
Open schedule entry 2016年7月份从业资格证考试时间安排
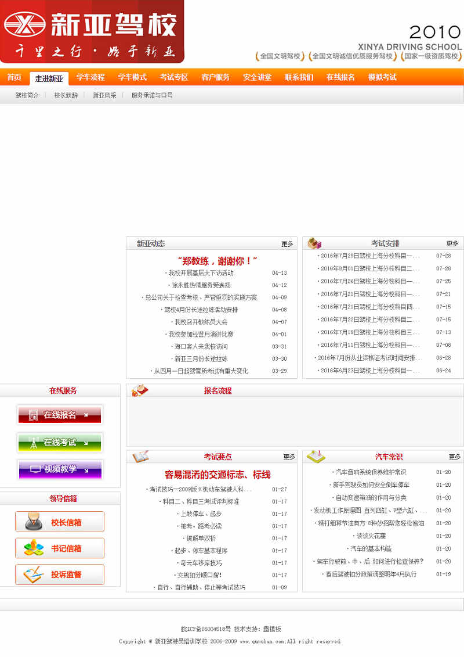pos(370,358)
